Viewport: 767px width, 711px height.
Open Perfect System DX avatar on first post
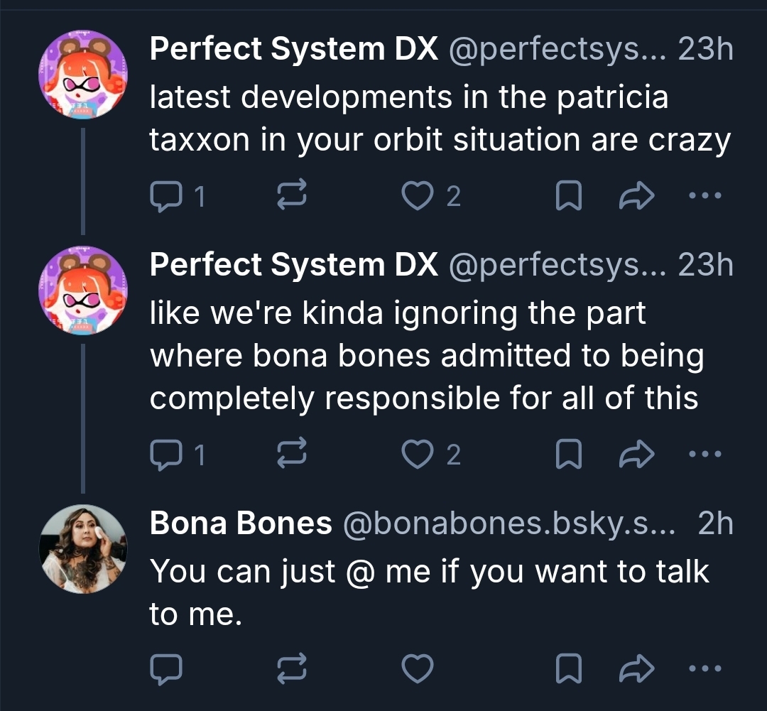pyautogui.click(x=82, y=76)
